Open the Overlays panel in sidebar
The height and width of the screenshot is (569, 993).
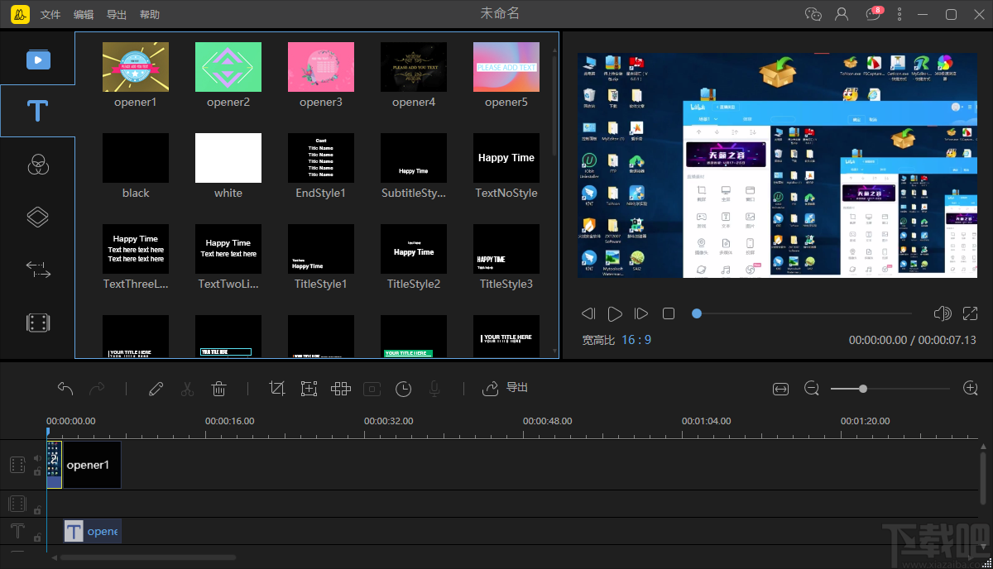pyautogui.click(x=37, y=217)
